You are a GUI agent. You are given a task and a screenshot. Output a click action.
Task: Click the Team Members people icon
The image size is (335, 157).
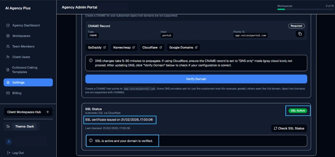pyautogui.click(x=8, y=46)
